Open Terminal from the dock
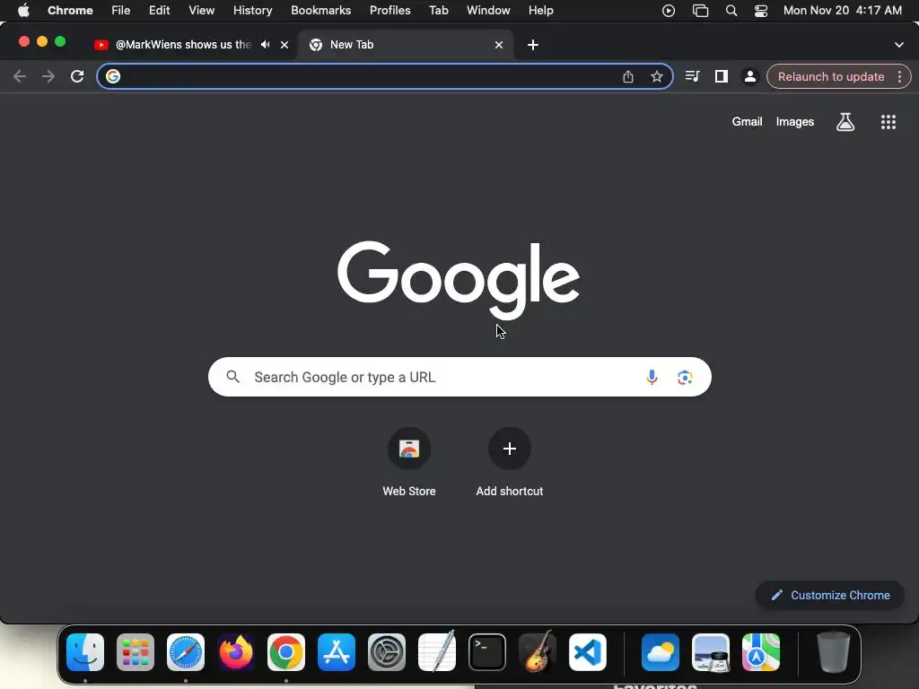The image size is (919, 689). [x=487, y=652]
